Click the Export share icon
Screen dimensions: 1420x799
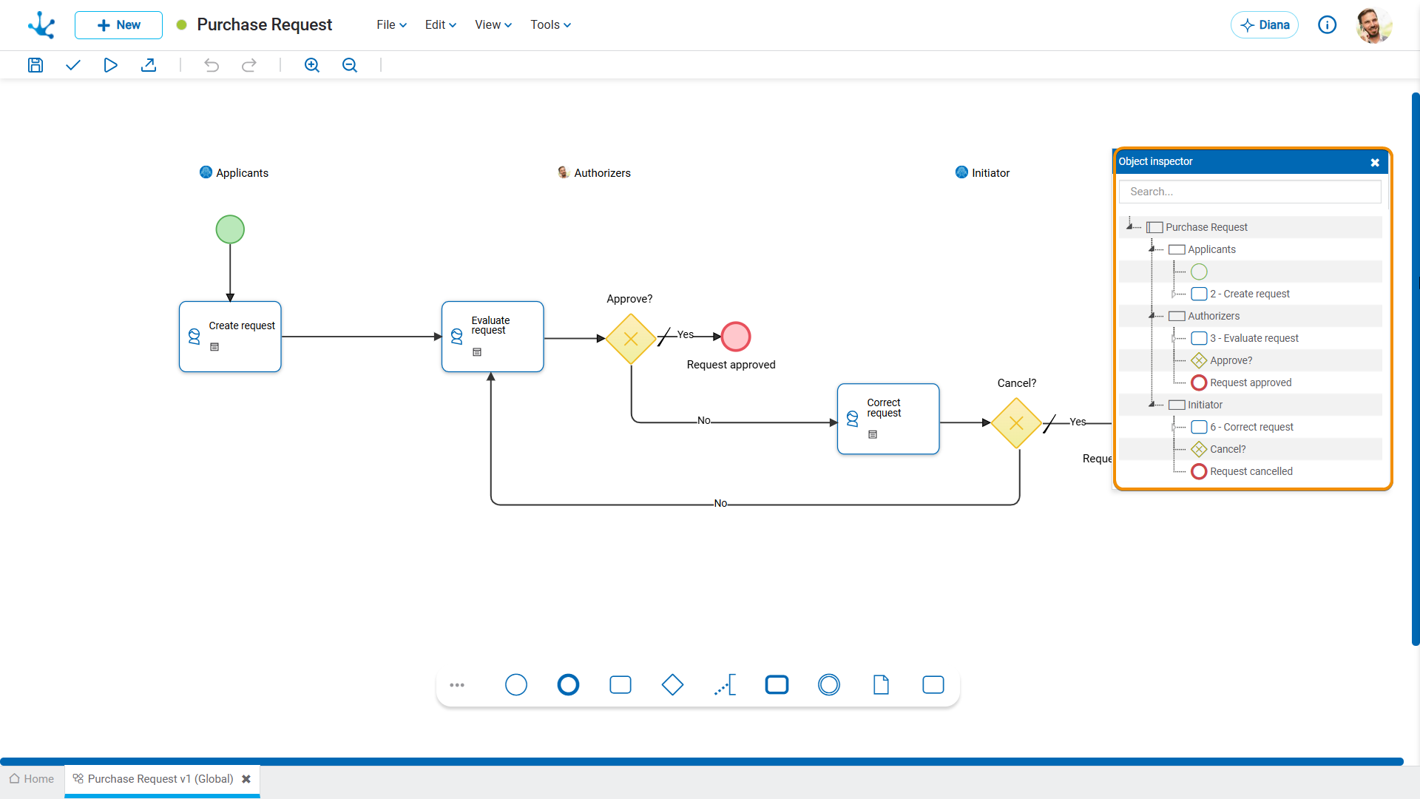coord(149,65)
